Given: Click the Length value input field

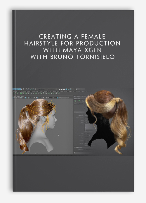Looking at the screenshot, I should [86, 120].
